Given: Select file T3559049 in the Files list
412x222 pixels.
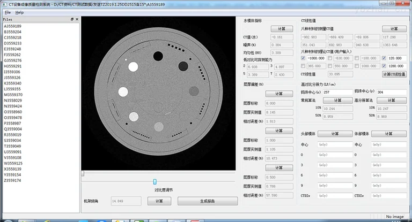Looking at the screenshot, I should 13,146.
